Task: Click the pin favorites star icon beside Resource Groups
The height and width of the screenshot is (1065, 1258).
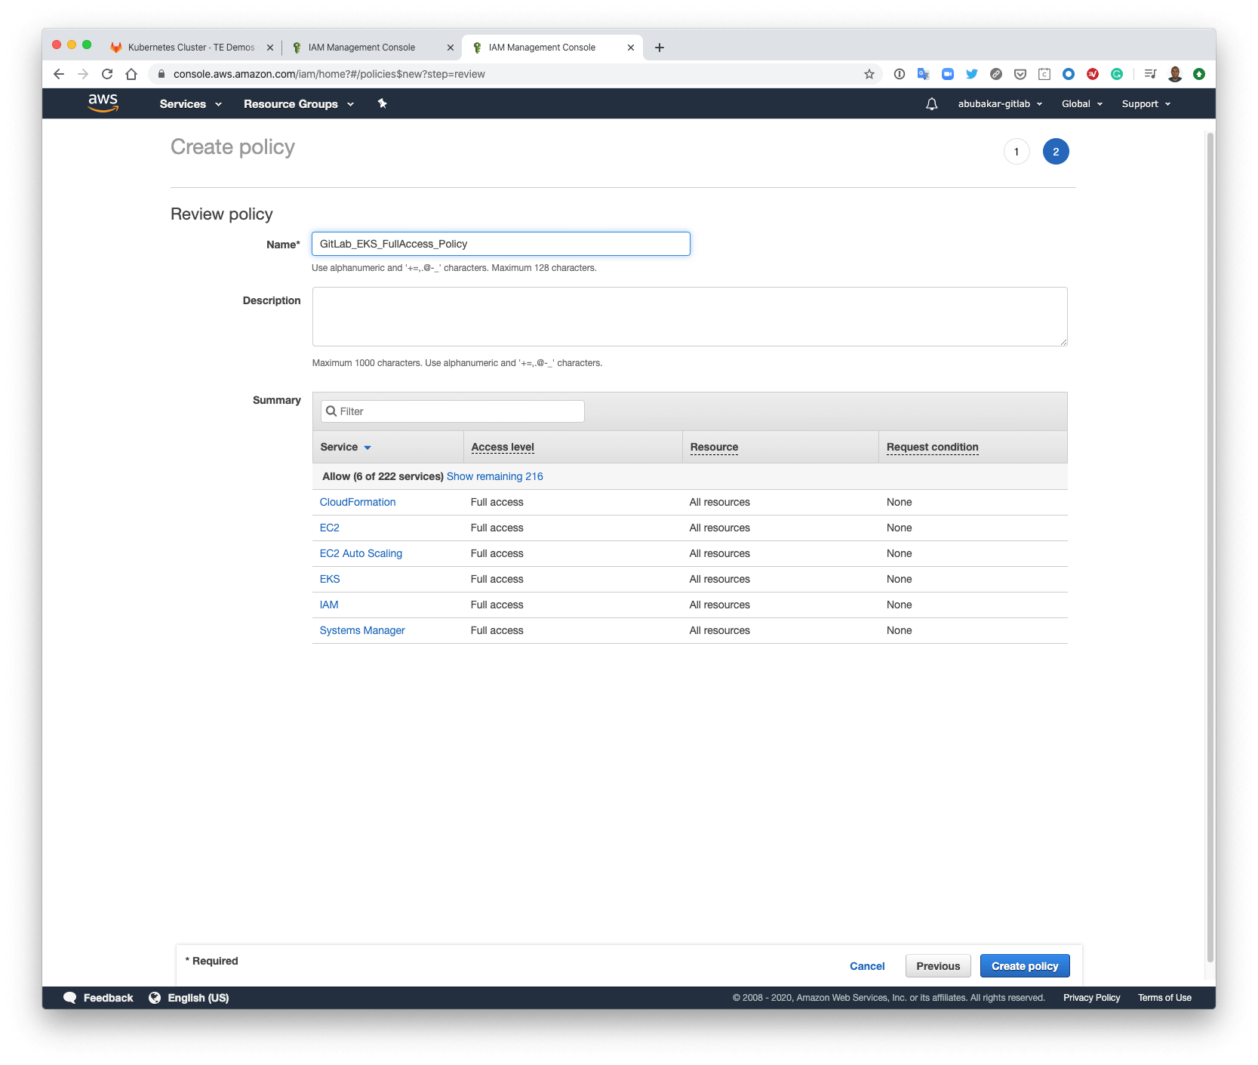Action: [x=382, y=103]
